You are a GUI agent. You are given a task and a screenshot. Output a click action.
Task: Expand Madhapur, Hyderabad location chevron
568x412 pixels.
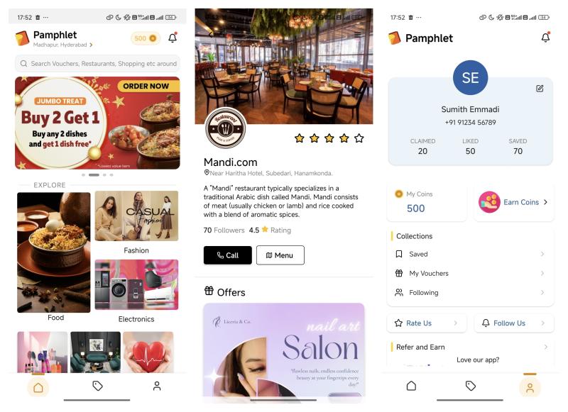(91, 45)
